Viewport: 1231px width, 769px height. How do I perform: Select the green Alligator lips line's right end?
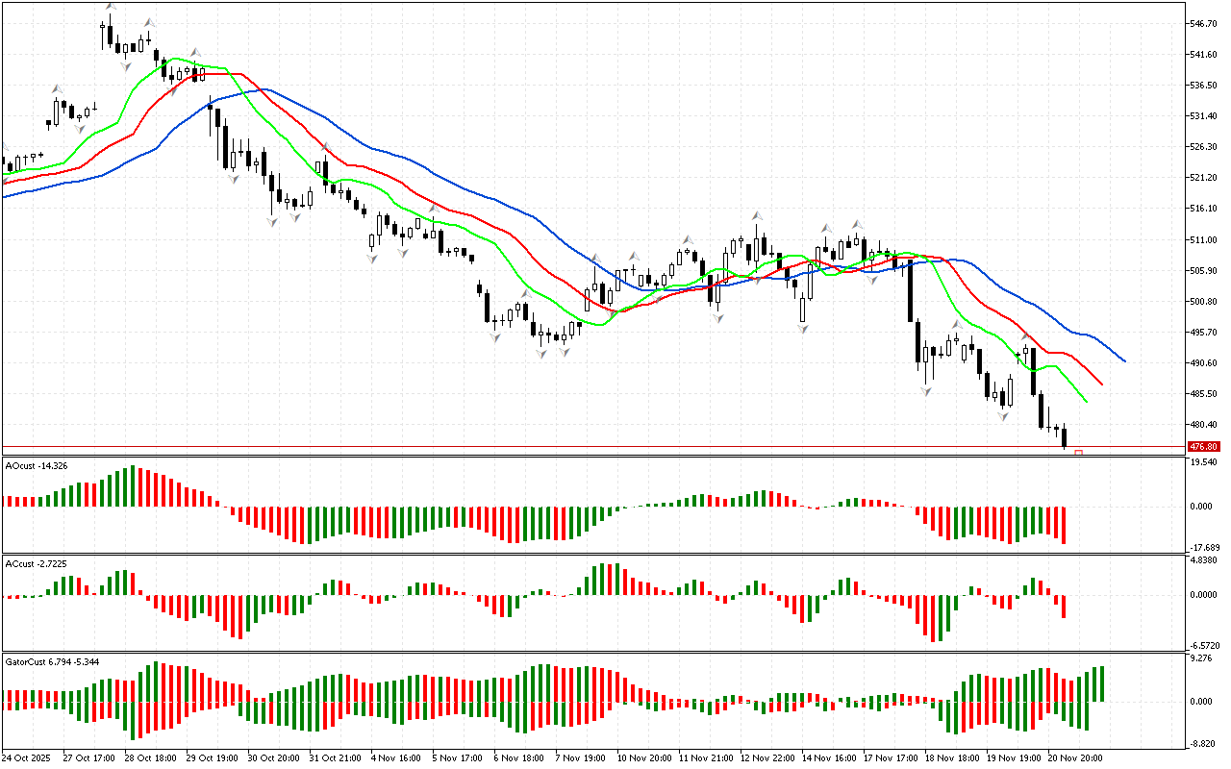point(1085,400)
